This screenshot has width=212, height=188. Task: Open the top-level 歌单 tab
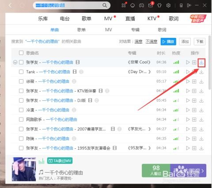(87, 18)
